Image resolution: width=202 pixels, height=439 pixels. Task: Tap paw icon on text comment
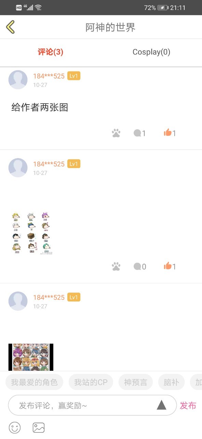coord(116,133)
